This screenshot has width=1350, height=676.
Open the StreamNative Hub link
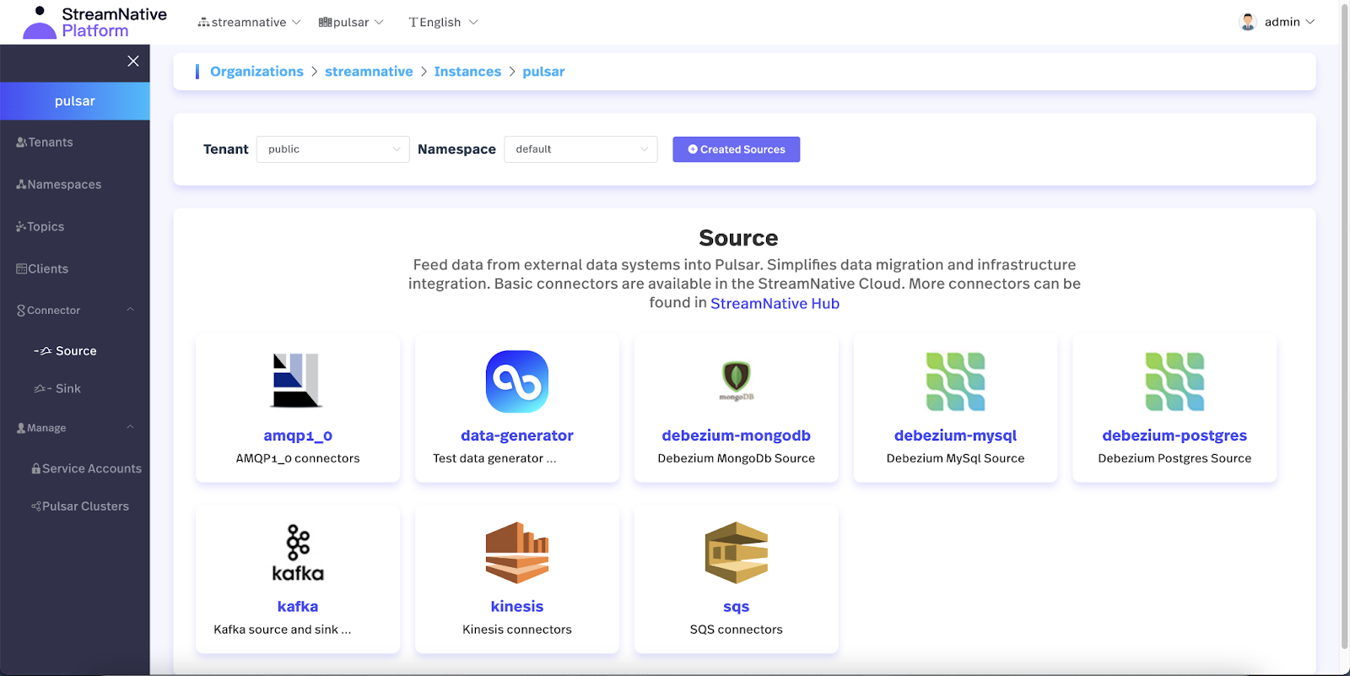tap(775, 304)
